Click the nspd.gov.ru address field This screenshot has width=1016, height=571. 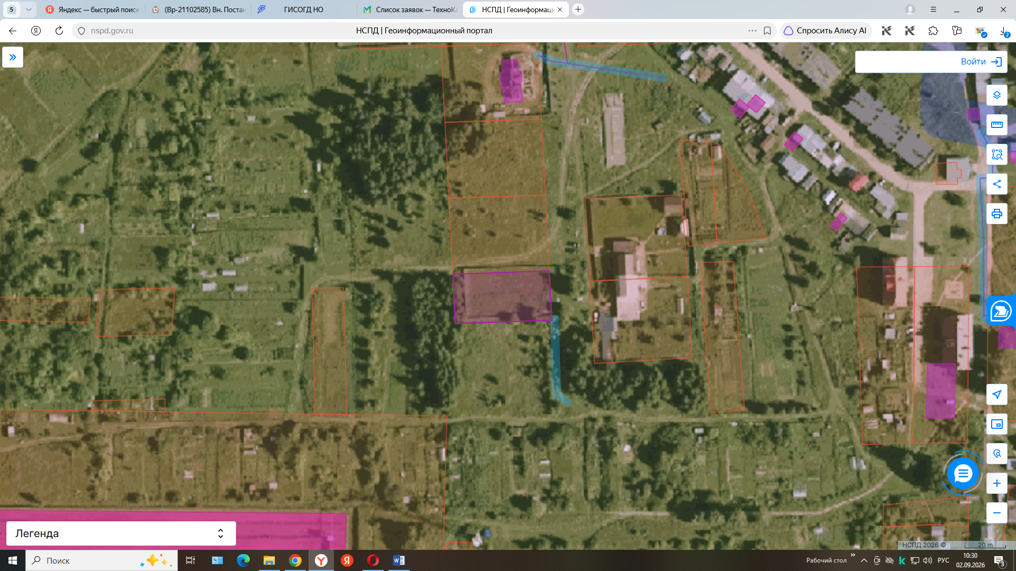(x=112, y=31)
